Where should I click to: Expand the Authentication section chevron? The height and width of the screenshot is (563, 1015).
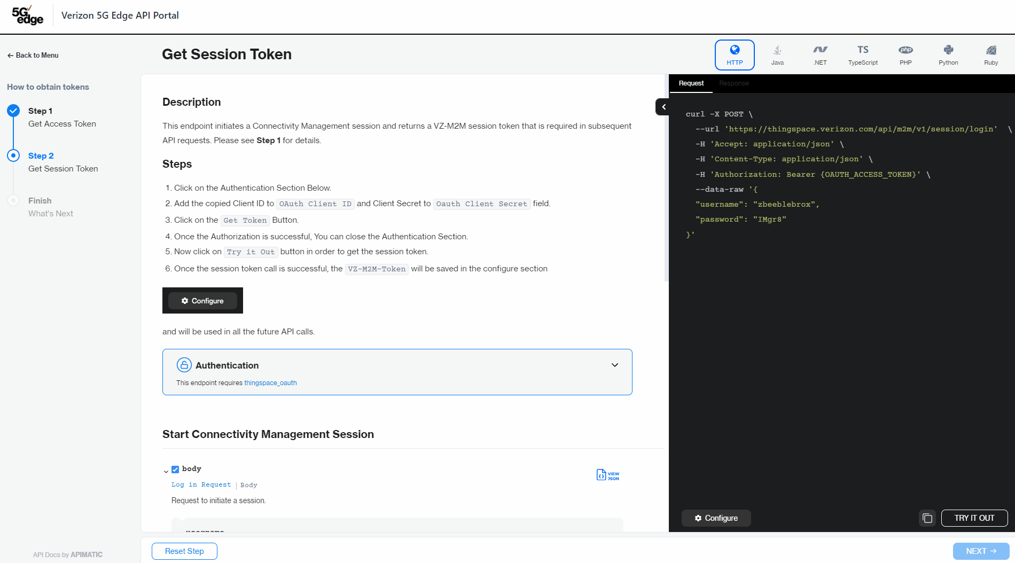point(615,365)
